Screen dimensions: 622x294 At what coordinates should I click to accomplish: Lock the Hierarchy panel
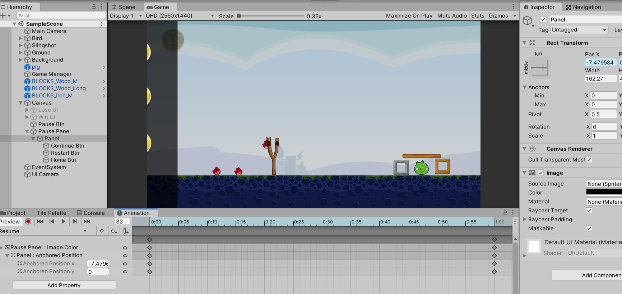tap(94, 6)
